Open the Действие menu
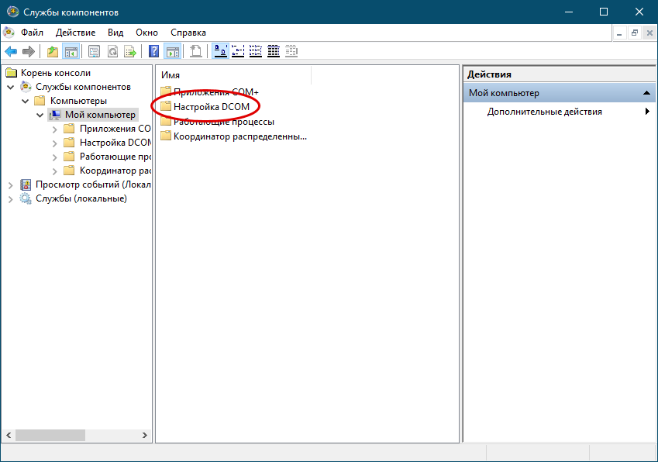This screenshot has width=658, height=462. [x=75, y=33]
